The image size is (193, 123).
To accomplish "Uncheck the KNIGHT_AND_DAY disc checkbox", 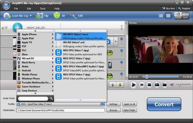I will coord(6,28).
